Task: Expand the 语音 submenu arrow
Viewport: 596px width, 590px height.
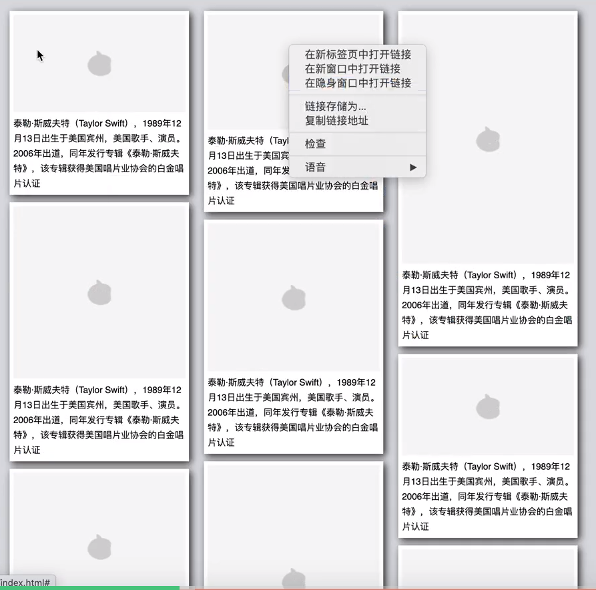Action: pyautogui.click(x=413, y=168)
